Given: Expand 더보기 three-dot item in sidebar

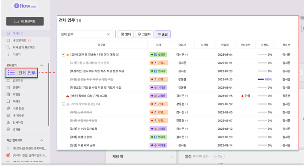Looking at the screenshot, I should pos(8,54).
